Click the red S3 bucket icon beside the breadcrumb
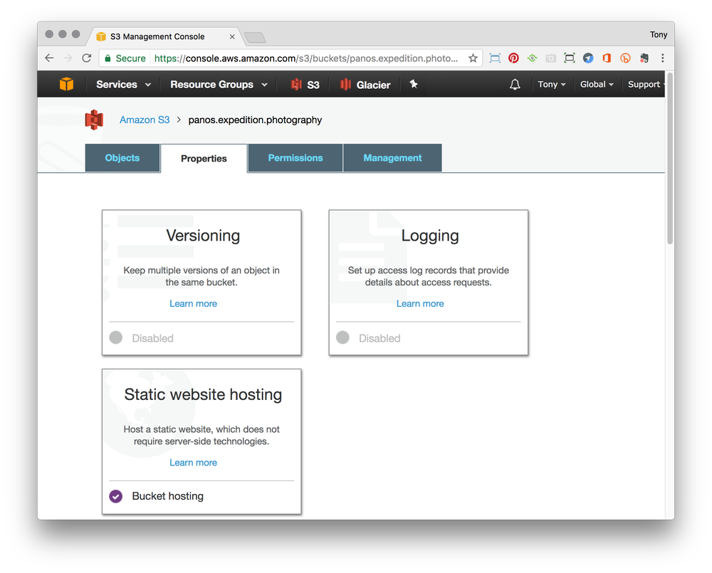The width and height of the screenshot is (712, 573). click(94, 120)
